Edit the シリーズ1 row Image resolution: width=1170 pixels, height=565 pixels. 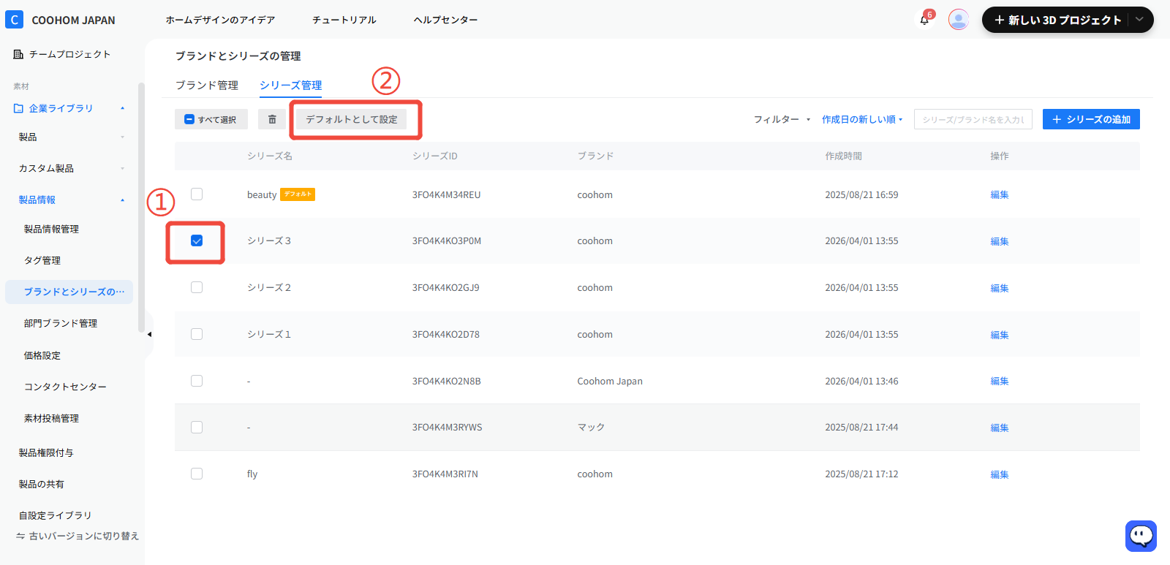tap(999, 335)
